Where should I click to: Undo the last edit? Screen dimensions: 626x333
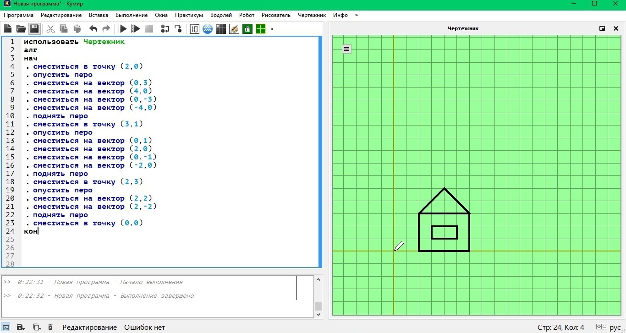[93, 29]
